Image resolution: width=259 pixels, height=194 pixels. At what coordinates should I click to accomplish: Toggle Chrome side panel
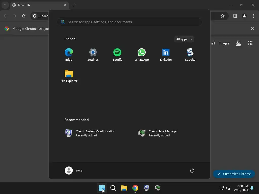(235, 16)
